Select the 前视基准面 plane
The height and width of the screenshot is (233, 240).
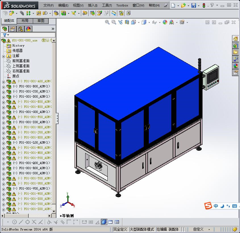pos(21,61)
